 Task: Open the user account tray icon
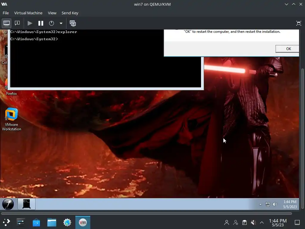click(x=226, y=222)
